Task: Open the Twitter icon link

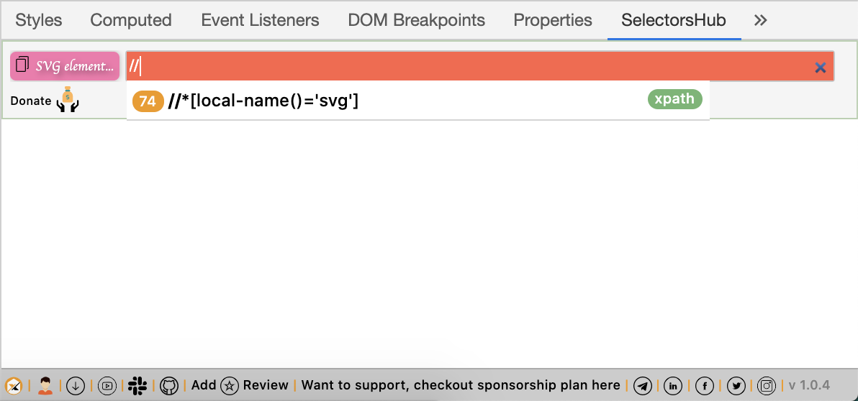Action: [736, 386]
